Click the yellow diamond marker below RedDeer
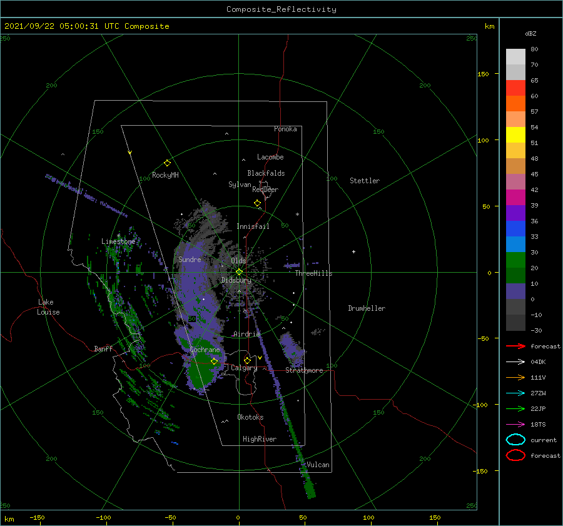 click(257, 203)
